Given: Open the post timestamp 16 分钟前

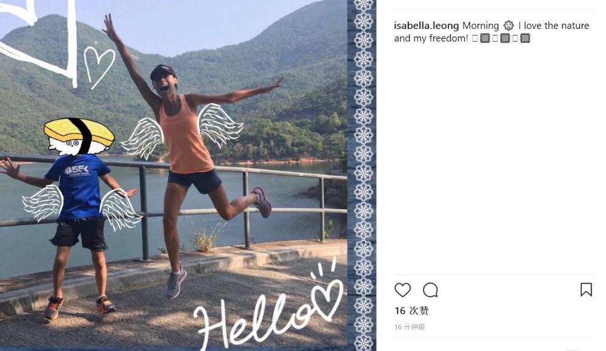Looking at the screenshot, I should point(409,327).
